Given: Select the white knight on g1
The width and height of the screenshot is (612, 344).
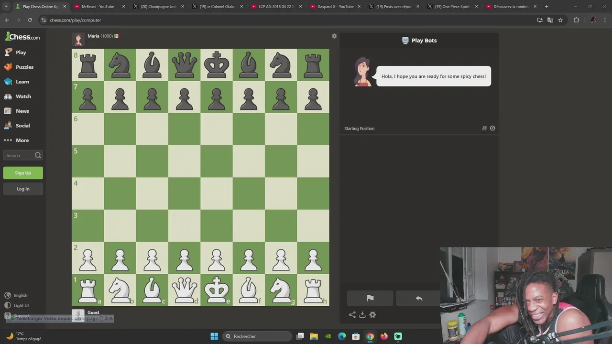Looking at the screenshot, I should (281, 290).
